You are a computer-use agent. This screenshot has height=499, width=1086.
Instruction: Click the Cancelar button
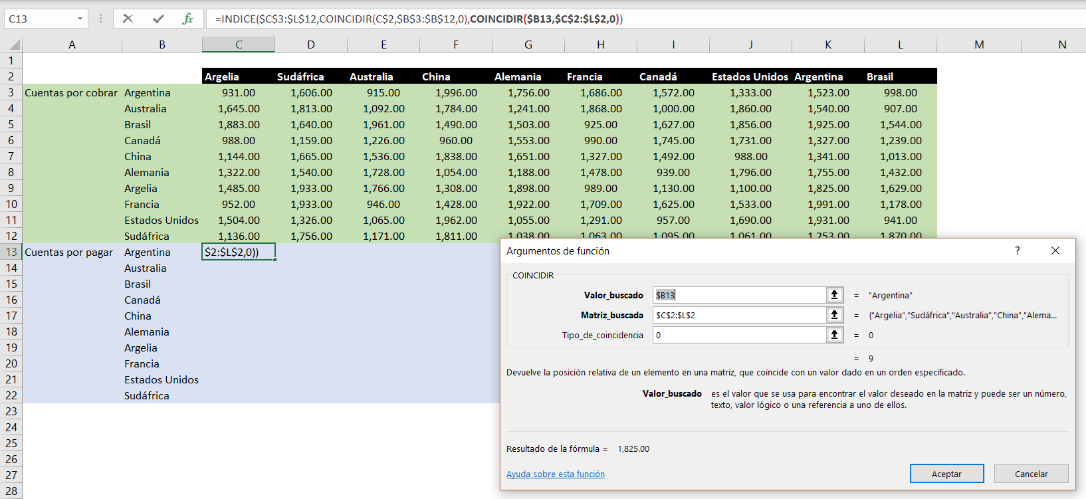point(1031,474)
